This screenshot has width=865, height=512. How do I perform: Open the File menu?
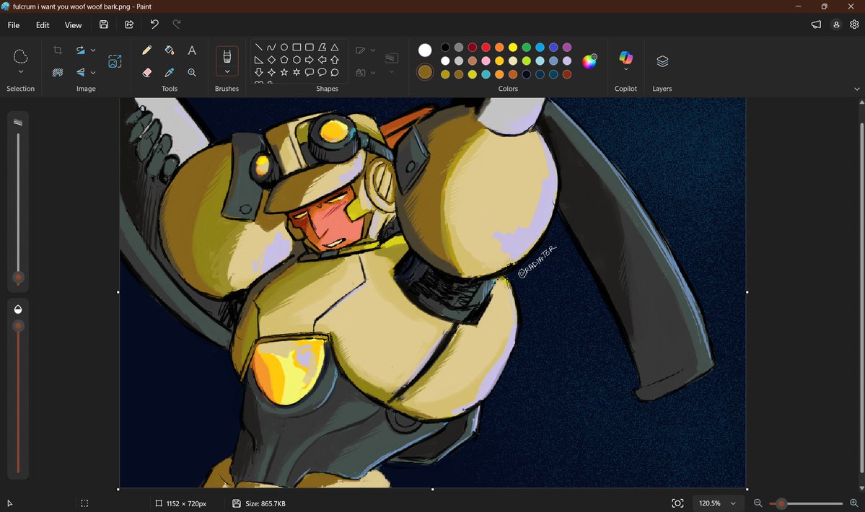(14, 25)
